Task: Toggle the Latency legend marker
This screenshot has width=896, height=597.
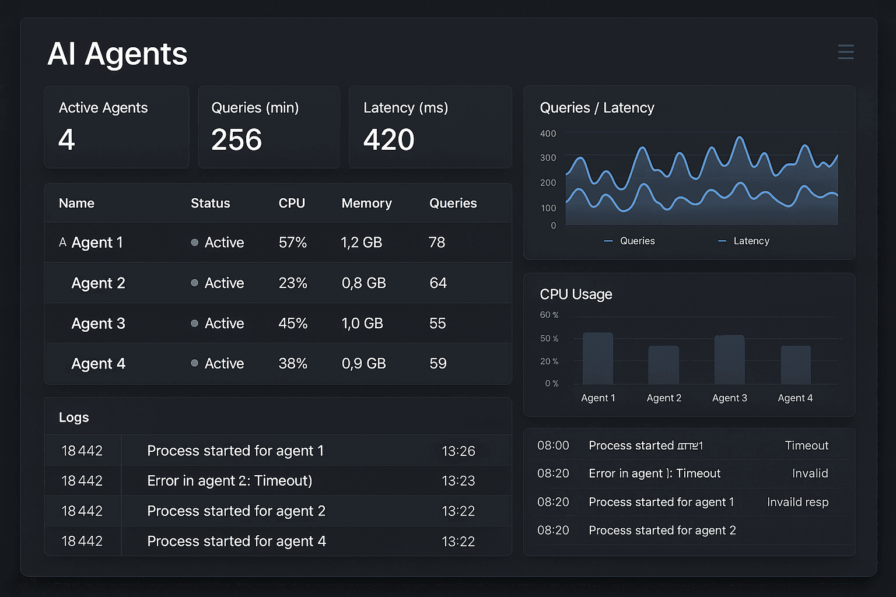Action: (x=722, y=241)
